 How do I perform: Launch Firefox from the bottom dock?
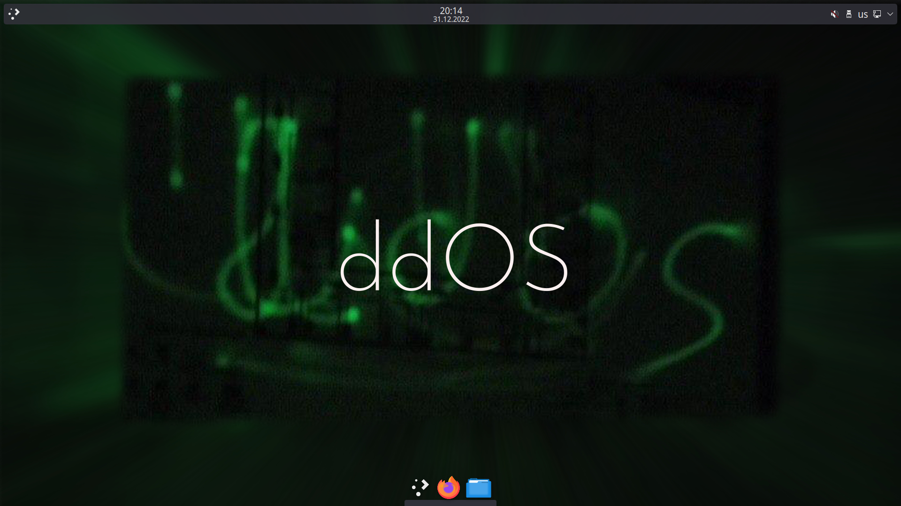click(x=449, y=488)
